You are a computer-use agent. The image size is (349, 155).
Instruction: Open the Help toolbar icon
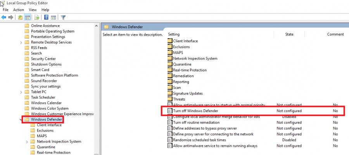(x=46, y=17)
